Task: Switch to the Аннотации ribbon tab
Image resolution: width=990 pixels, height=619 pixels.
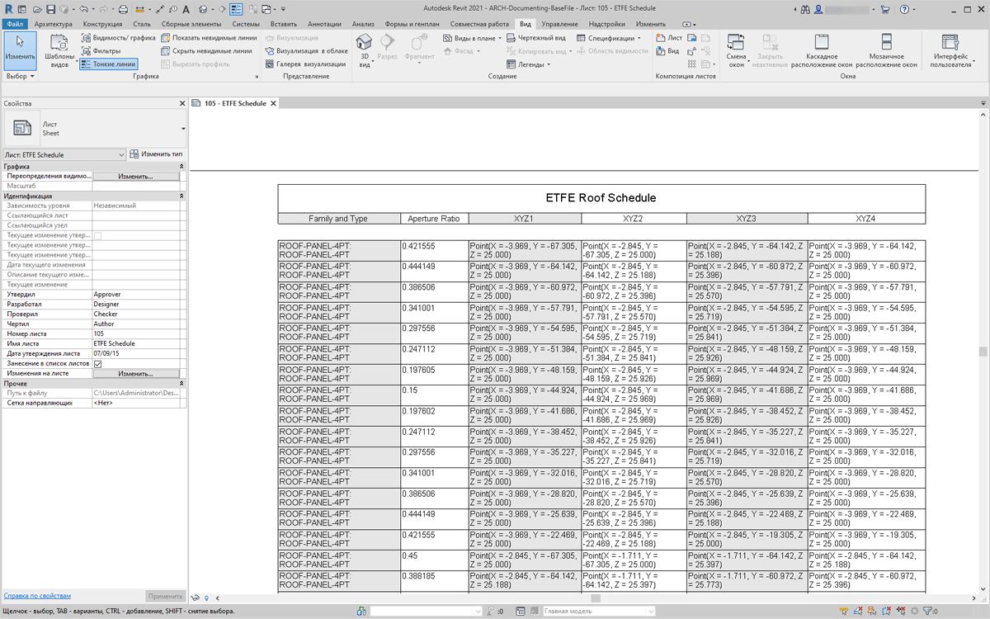Action: 324,25
